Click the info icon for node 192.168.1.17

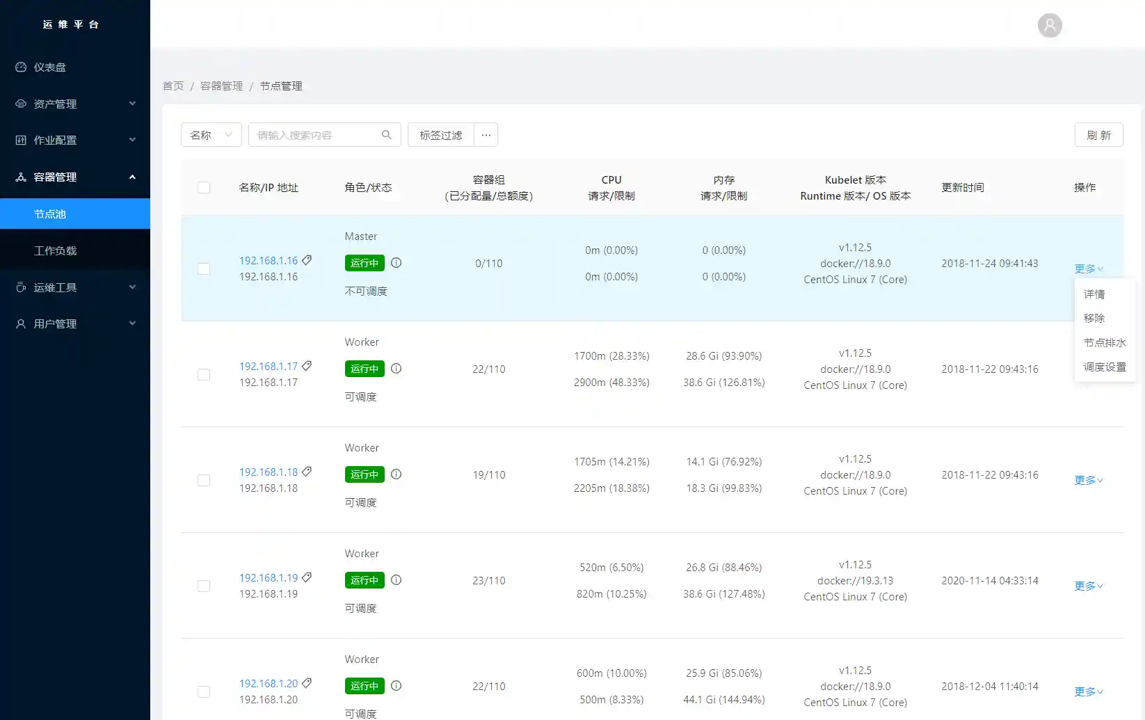click(x=397, y=369)
